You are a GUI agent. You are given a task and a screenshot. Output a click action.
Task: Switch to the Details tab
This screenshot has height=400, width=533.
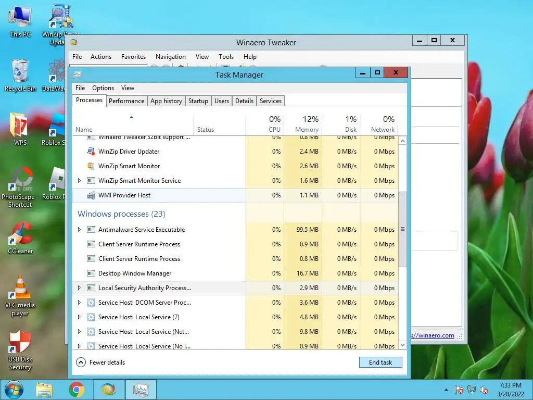pos(245,101)
